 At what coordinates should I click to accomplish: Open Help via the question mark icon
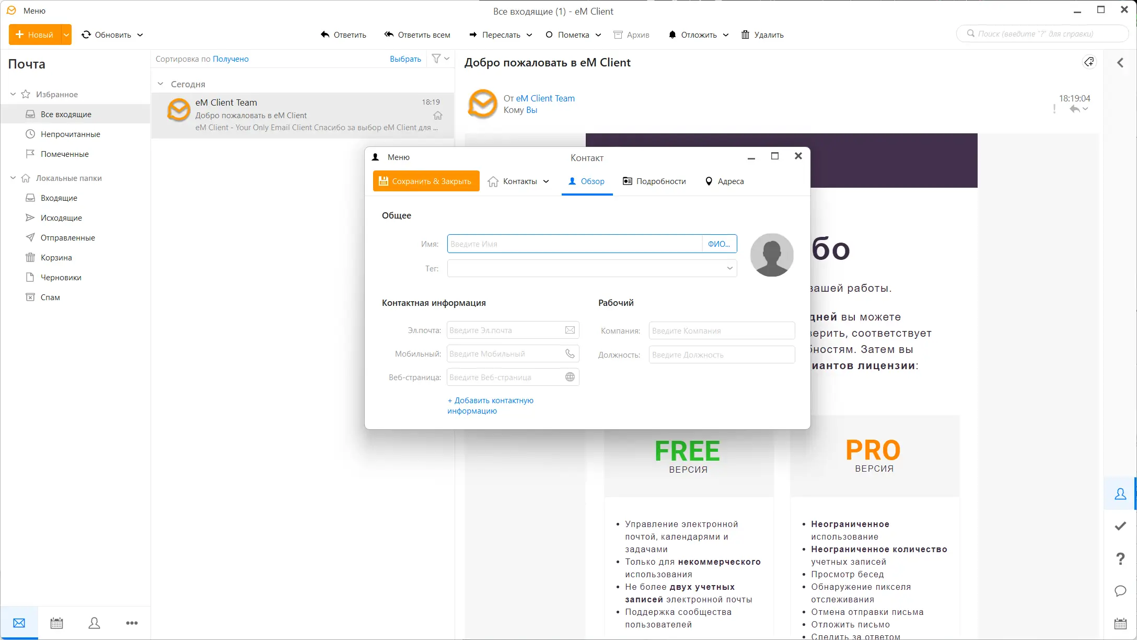click(x=1120, y=558)
